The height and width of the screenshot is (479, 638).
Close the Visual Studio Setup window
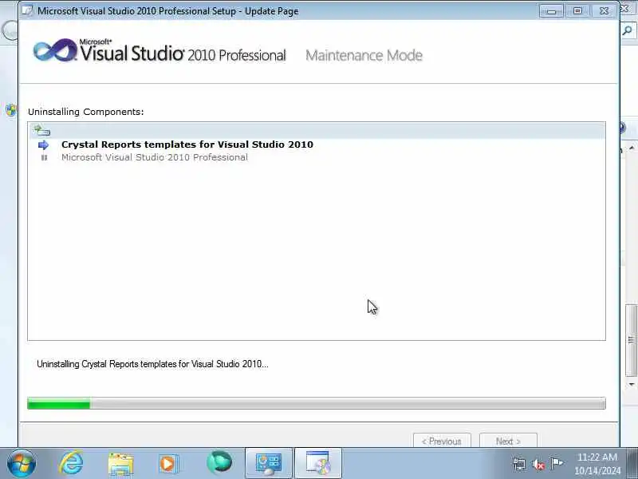pos(605,11)
